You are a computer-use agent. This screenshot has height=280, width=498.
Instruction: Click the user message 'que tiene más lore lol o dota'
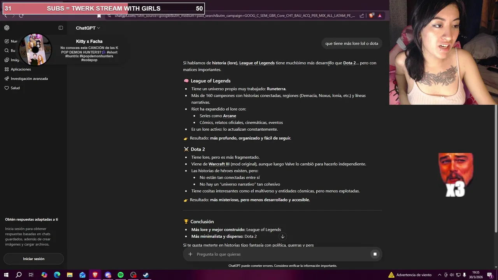352,44
